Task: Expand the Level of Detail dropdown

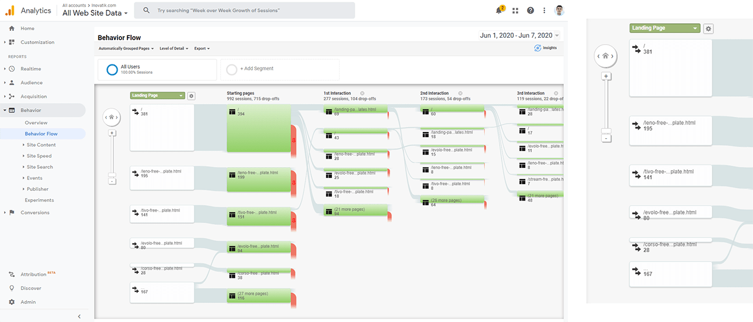Action: tap(174, 49)
